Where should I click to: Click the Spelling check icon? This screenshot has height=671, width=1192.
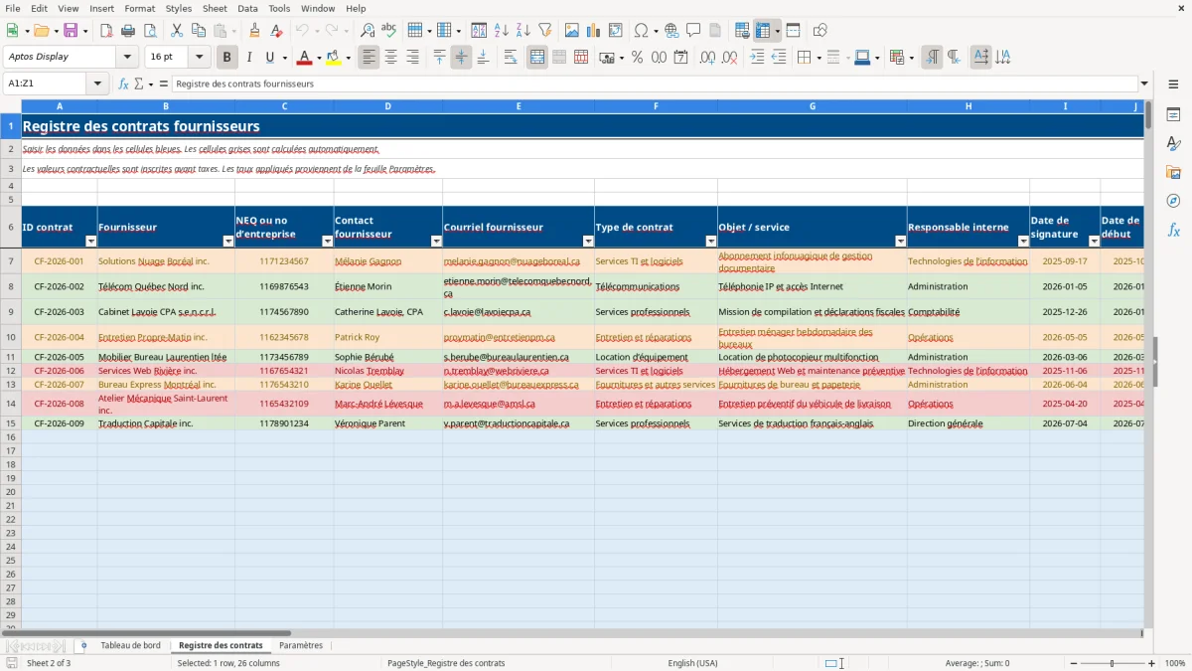pos(389,31)
